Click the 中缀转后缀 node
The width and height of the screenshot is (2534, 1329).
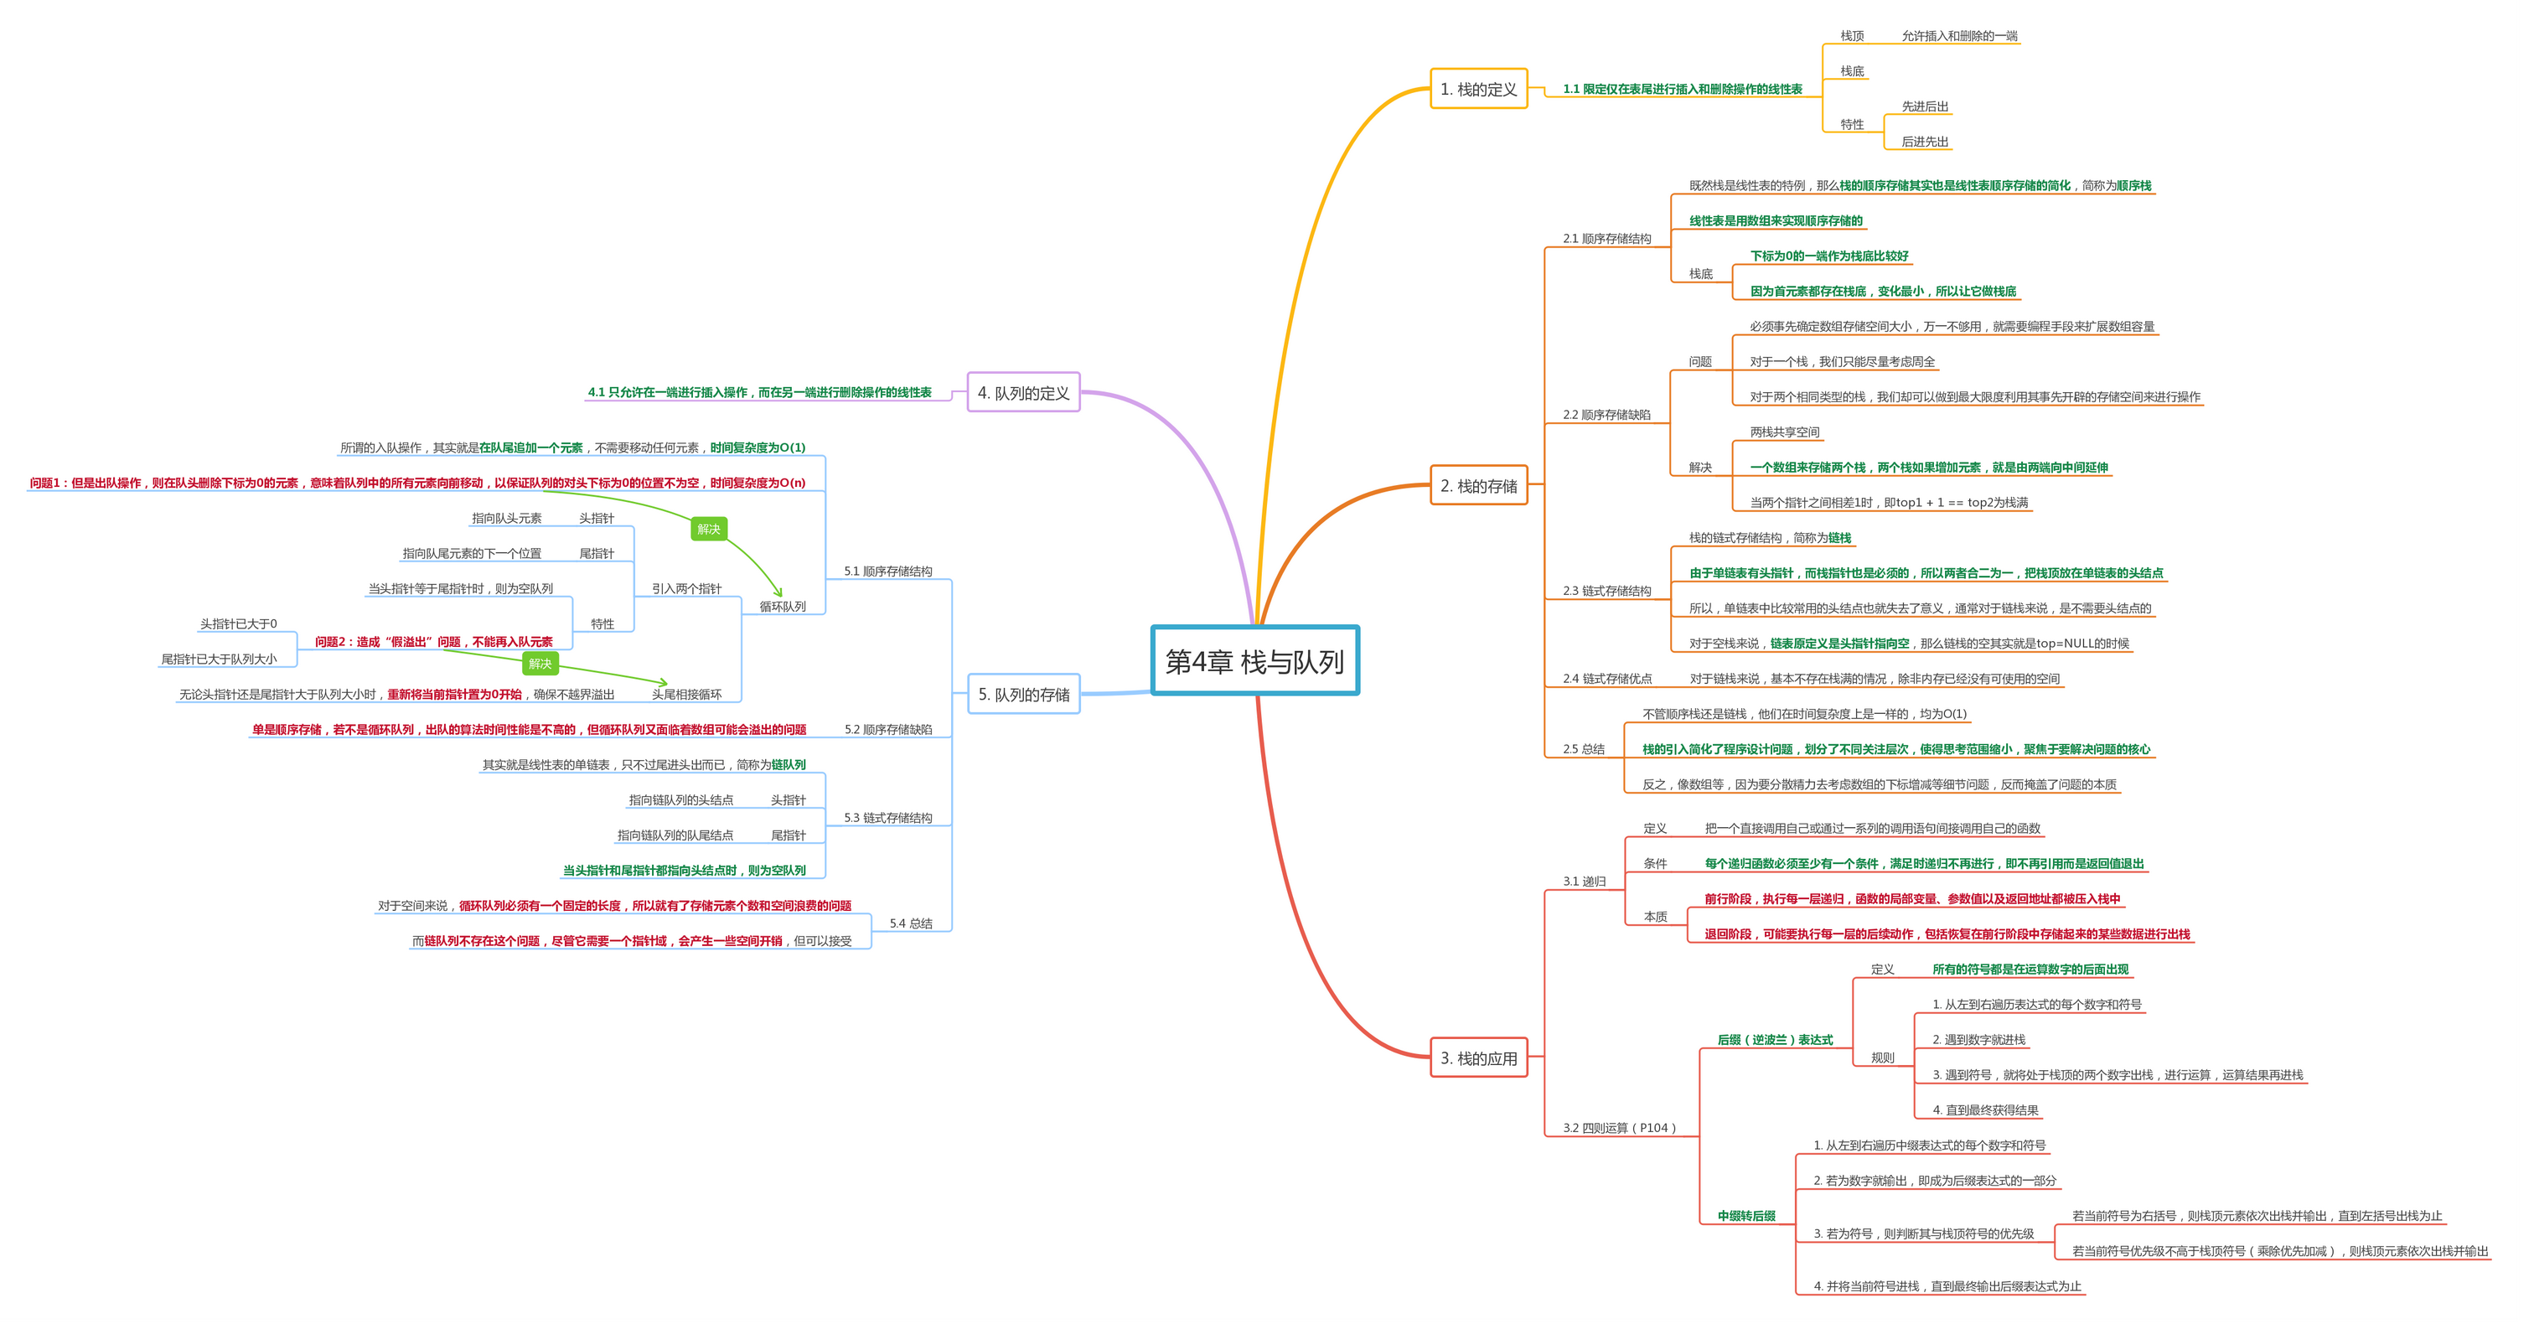click(x=1746, y=1216)
